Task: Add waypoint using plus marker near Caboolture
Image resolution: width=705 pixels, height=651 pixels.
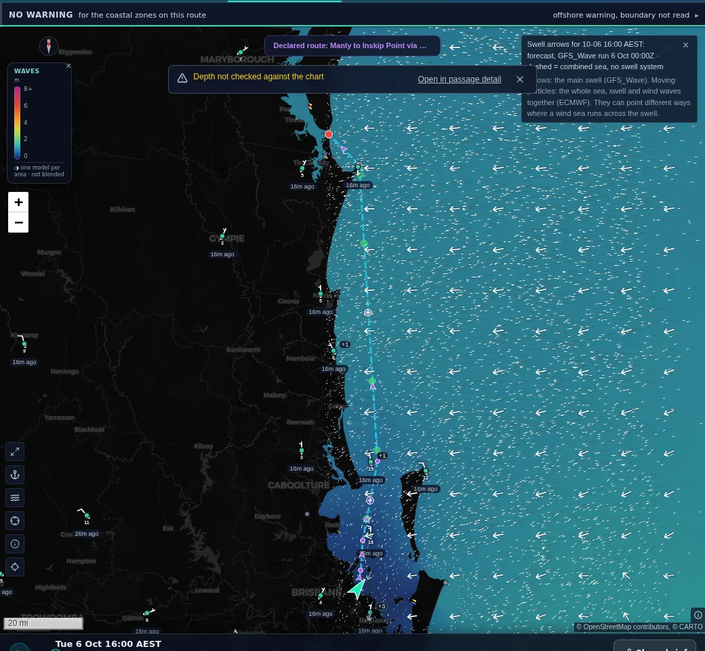Action: pyautogui.click(x=369, y=500)
